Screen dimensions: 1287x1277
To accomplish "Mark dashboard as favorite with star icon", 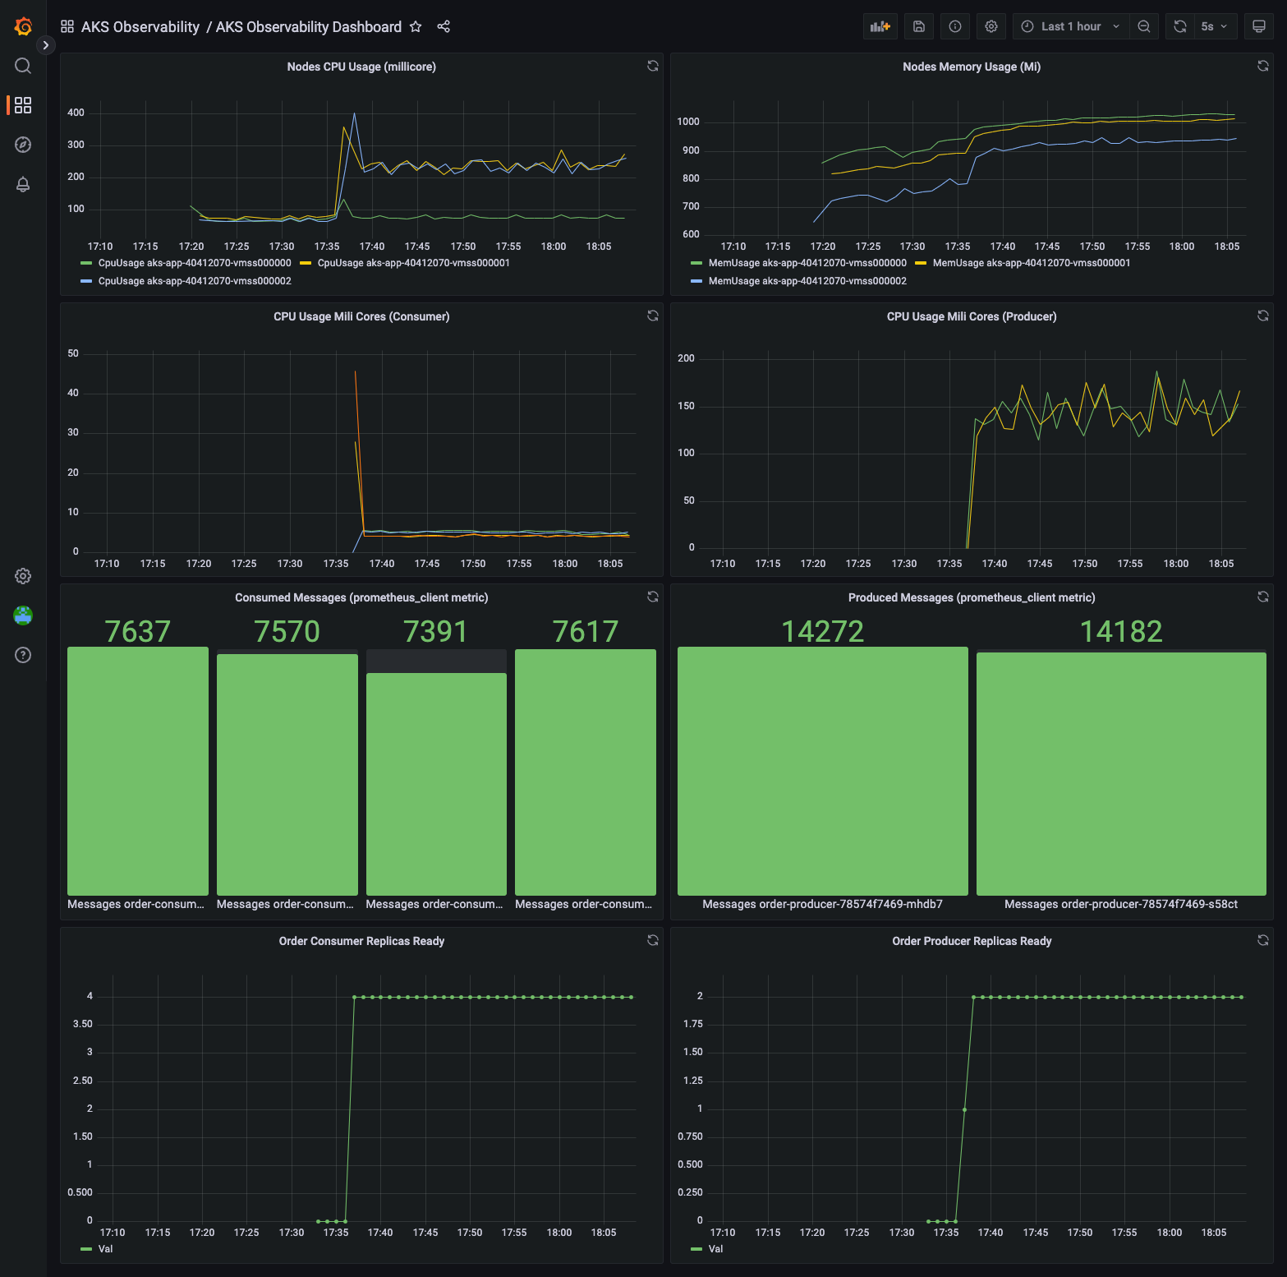I will [416, 26].
